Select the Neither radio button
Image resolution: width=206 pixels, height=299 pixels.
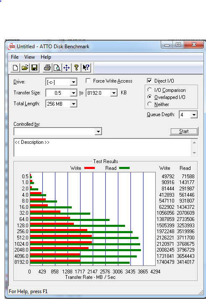pyautogui.click(x=150, y=104)
